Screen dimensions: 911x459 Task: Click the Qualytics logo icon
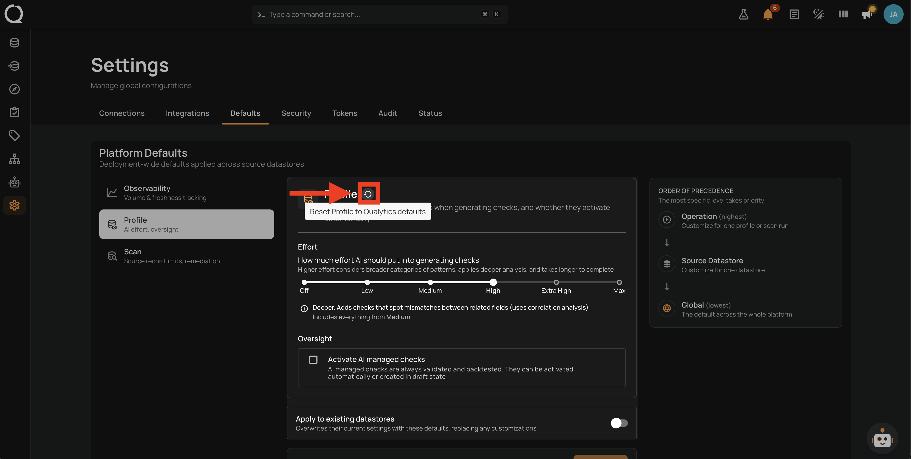coord(14,14)
